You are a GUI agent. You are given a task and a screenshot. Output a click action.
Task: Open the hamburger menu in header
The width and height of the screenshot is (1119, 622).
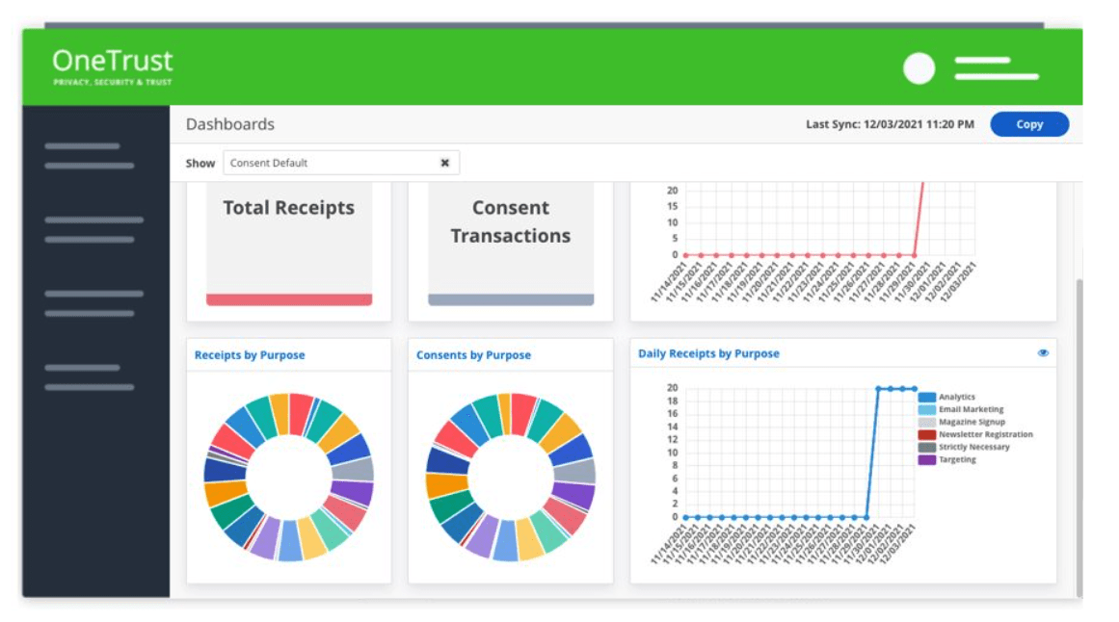(x=996, y=68)
